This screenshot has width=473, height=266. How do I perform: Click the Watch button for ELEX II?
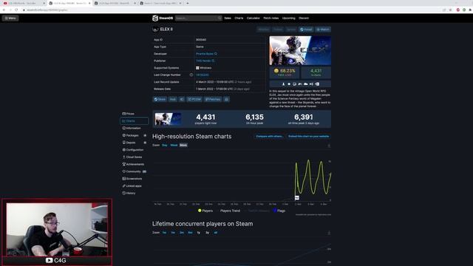[323, 30]
